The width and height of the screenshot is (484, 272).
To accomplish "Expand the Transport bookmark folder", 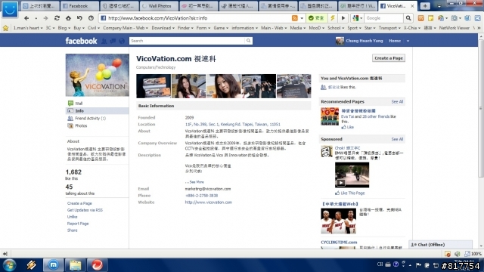I will click(389, 28).
